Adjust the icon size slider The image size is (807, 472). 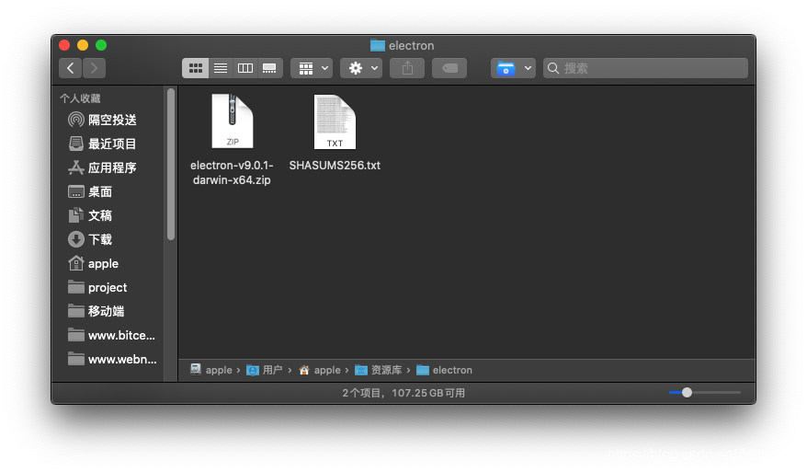[x=687, y=393]
